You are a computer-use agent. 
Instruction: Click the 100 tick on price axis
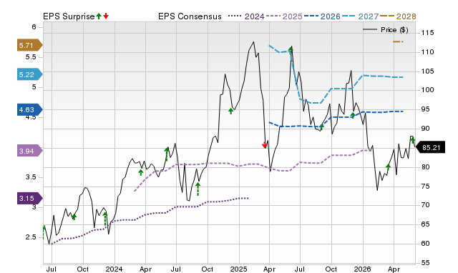click(x=427, y=90)
